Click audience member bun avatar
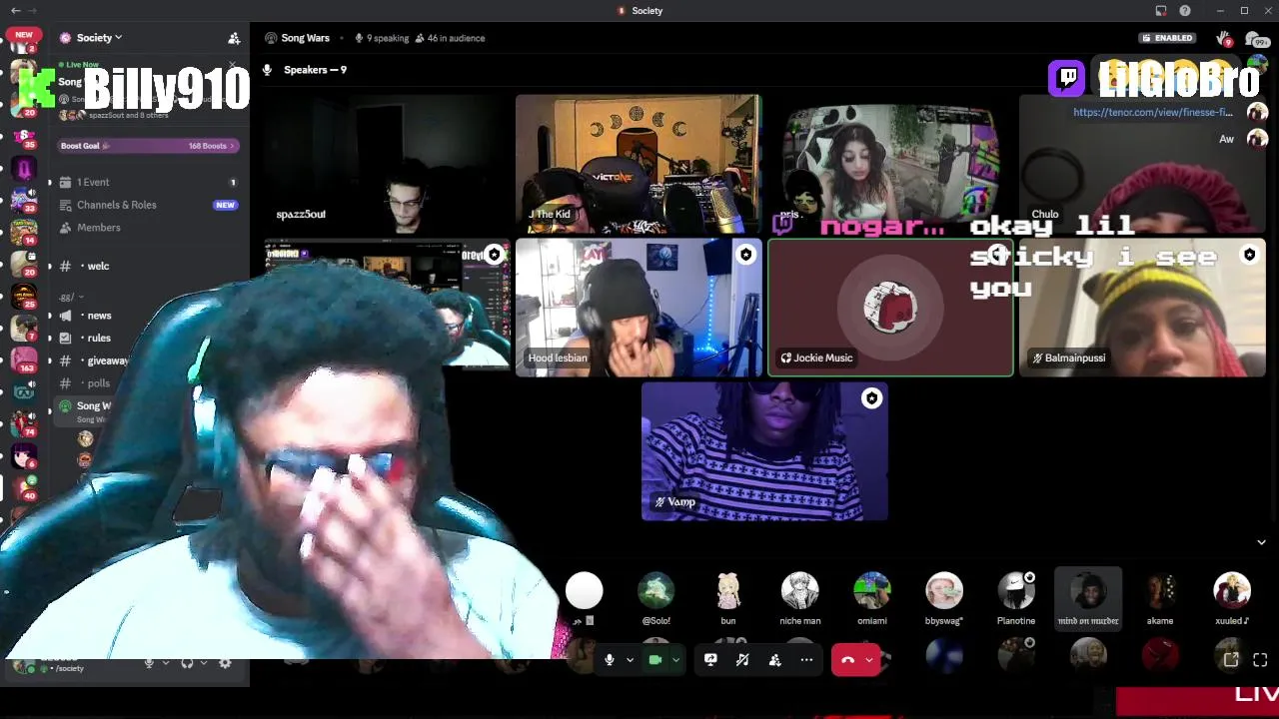The image size is (1279, 719). [728, 591]
